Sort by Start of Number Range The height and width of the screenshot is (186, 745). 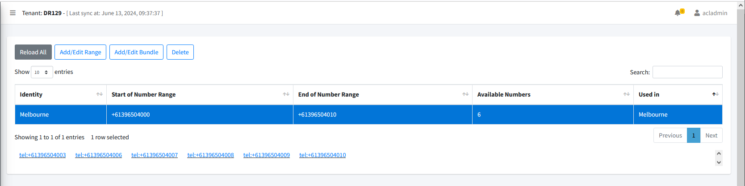pyautogui.click(x=199, y=94)
